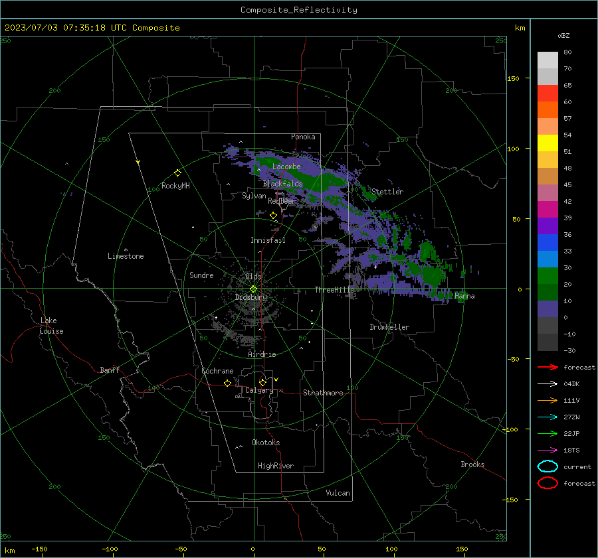Click the Blackfalds city label
598x558 pixels.
(282, 184)
